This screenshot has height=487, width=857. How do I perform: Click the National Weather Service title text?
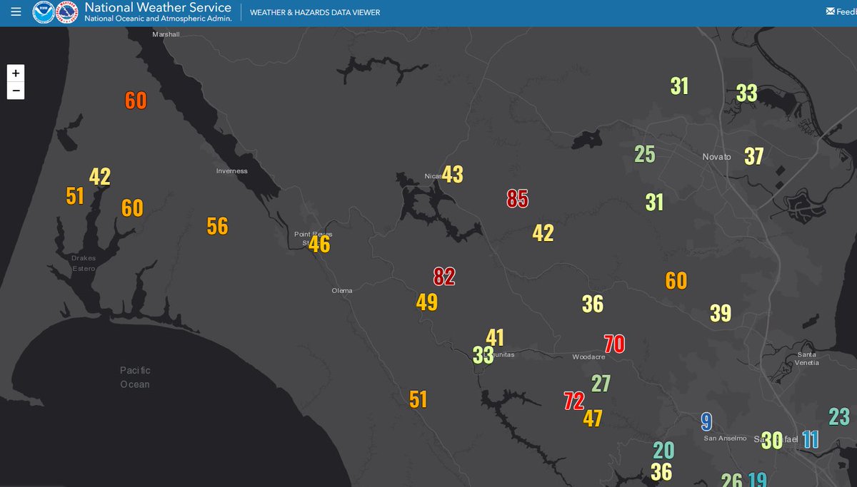[158, 8]
